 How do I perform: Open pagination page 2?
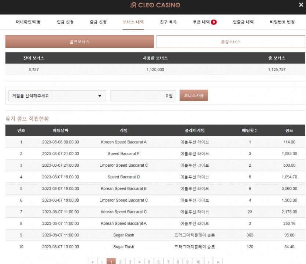[x=121, y=262]
